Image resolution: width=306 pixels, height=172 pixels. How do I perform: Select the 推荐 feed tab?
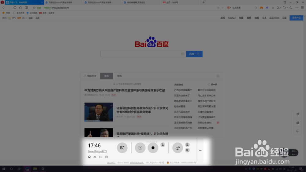coord(106,76)
